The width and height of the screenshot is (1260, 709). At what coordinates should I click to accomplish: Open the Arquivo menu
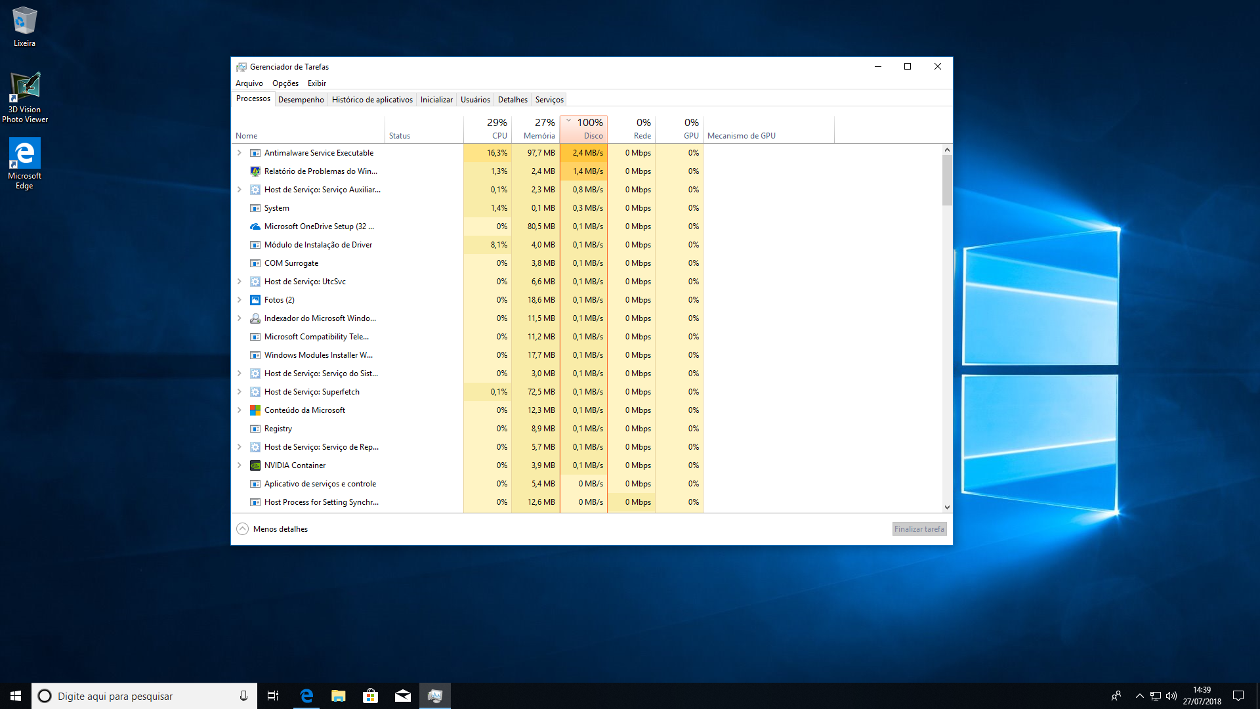click(x=249, y=83)
